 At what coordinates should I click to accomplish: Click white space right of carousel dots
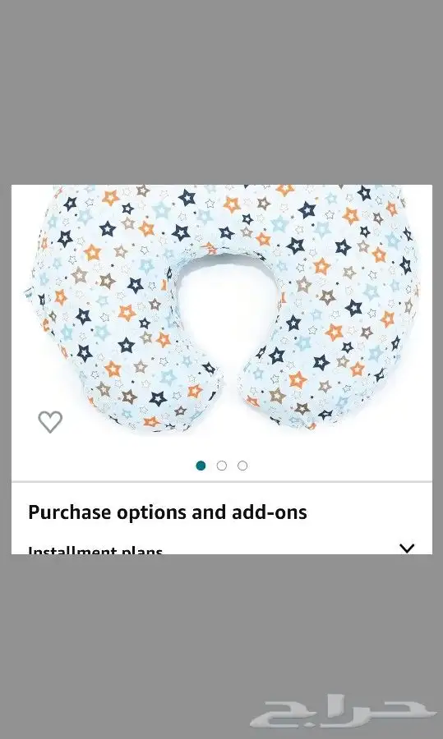tap(339, 466)
